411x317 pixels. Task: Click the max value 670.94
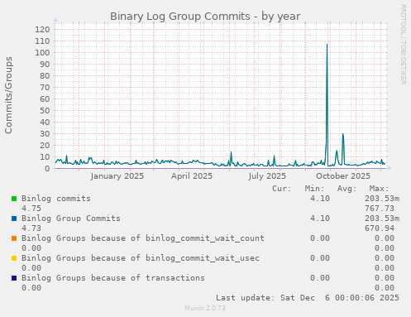tap(380, 228)
